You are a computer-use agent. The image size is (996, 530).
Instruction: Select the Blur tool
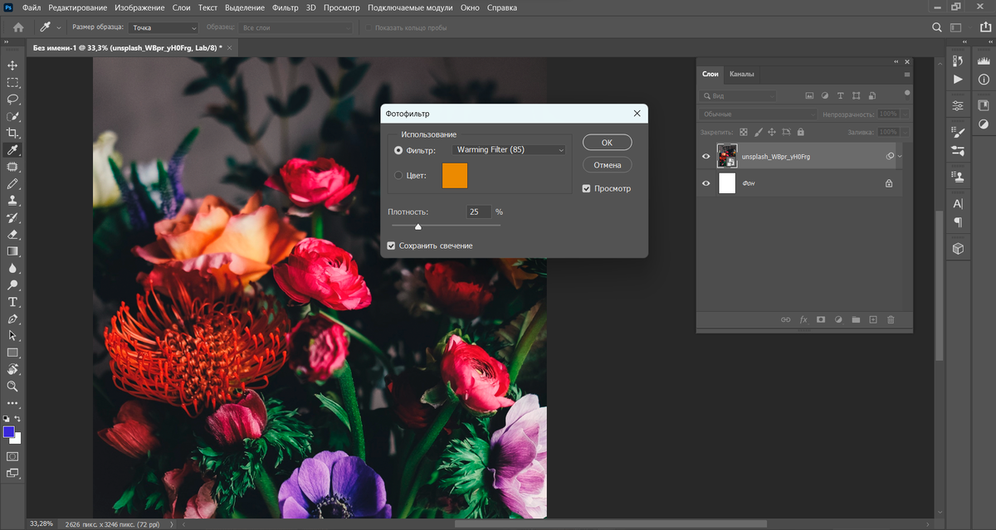tap(12, 268)
